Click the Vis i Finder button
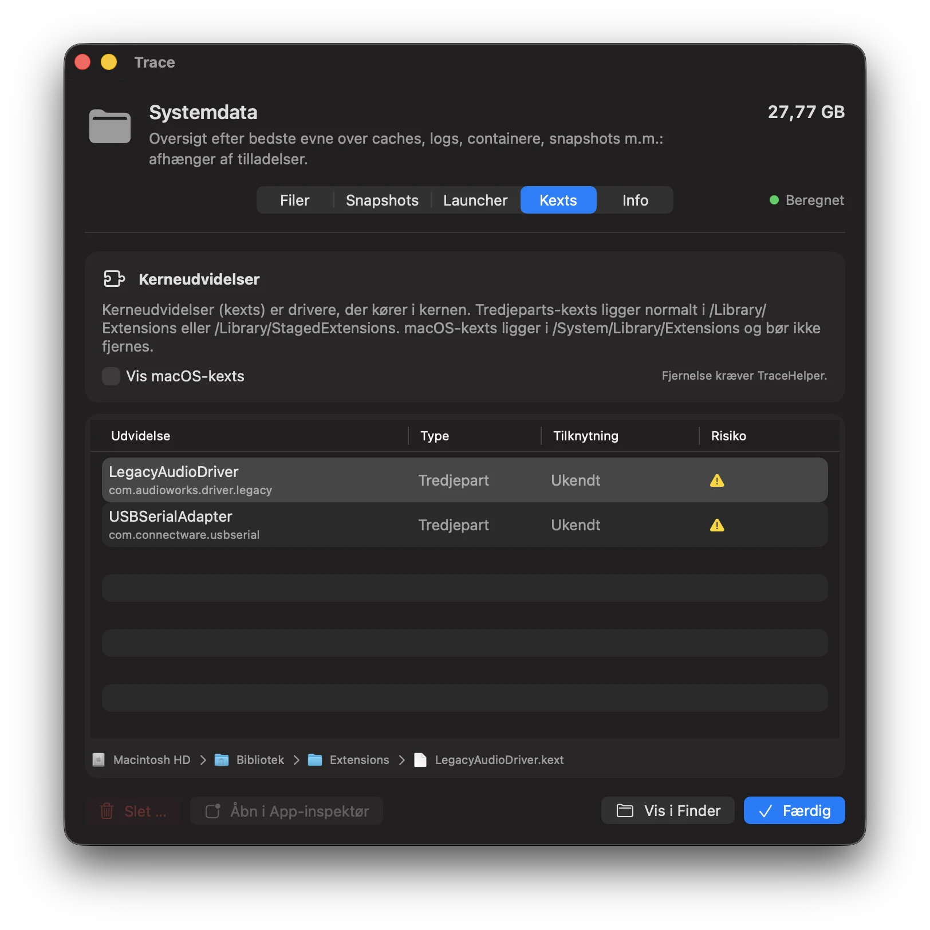 point(668,811)
